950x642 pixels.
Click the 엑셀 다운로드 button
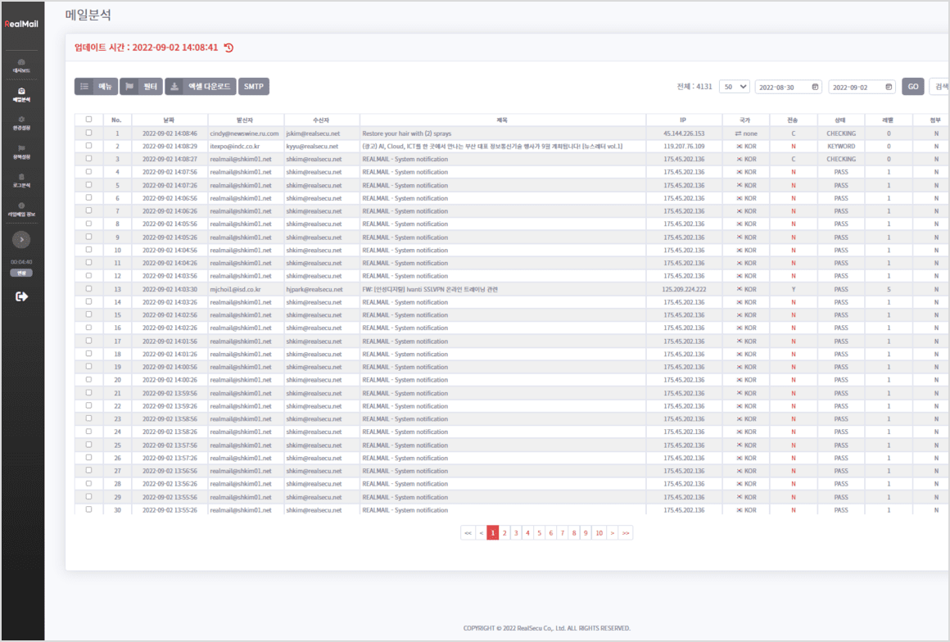201,87
